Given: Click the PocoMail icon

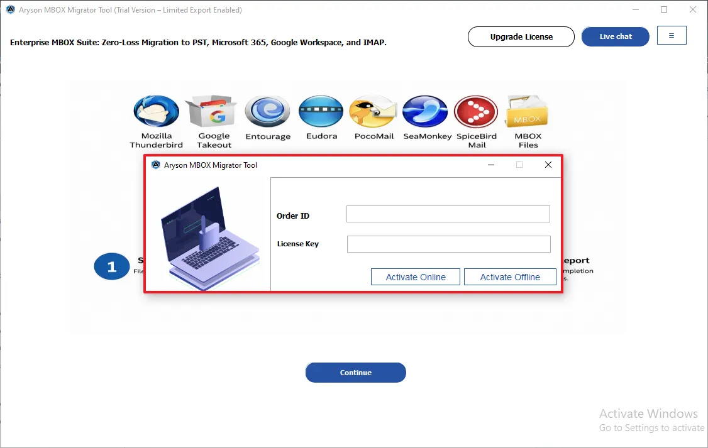Looking at the screenshot, I should tap(373, 111).
